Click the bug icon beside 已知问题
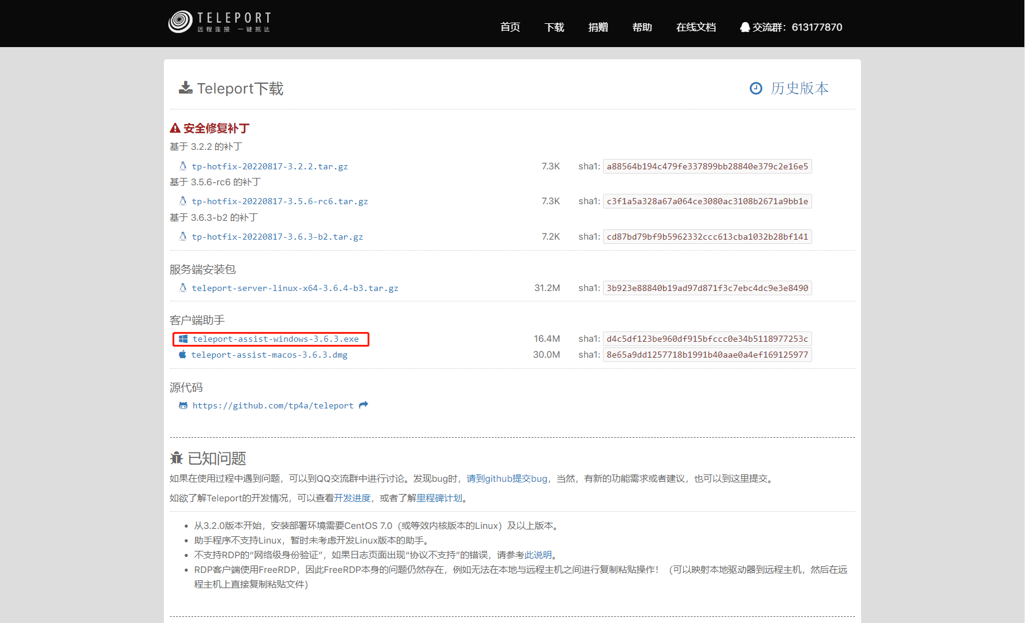Viewport: 1025px width, 623px height. pos(176,458)
